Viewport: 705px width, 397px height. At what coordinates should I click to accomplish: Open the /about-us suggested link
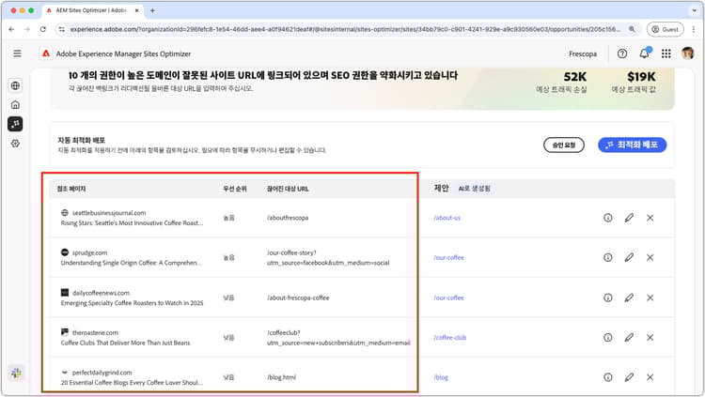tap(446, 218)
